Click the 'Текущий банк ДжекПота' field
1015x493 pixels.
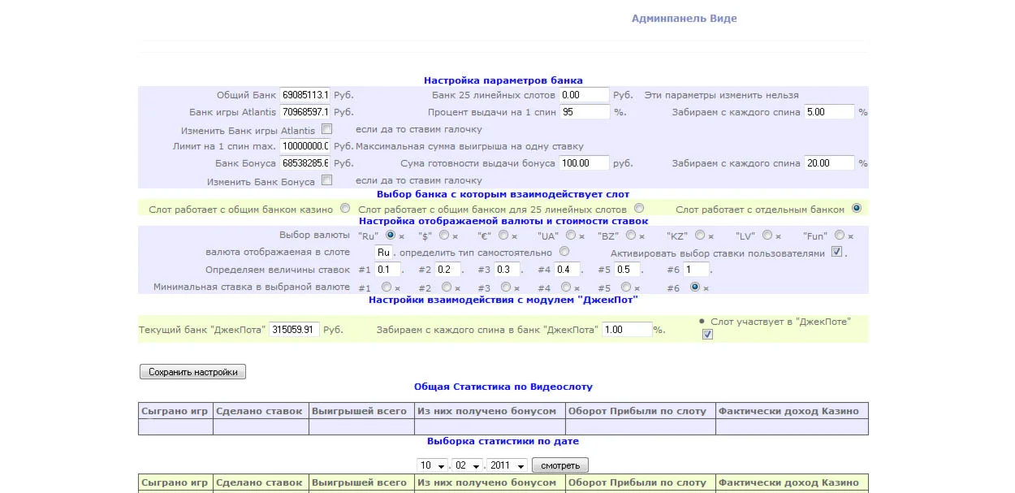click(294, 330)
